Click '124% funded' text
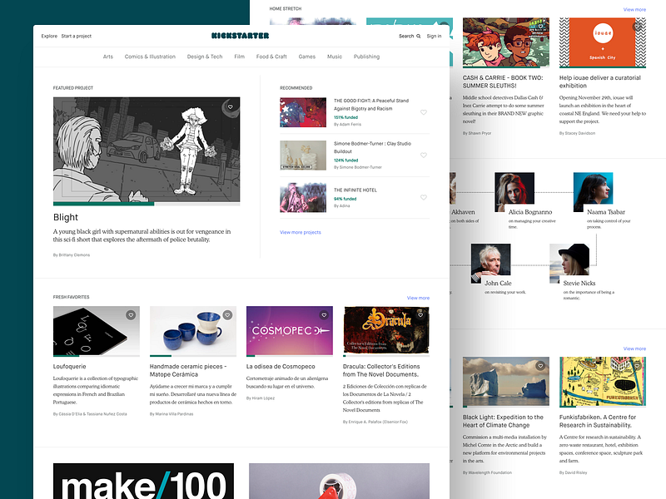The image size is (666, 499). [345, 161]
